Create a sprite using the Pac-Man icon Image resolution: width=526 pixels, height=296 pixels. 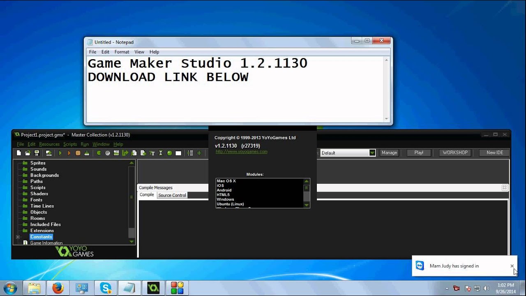tap(99, 153)
